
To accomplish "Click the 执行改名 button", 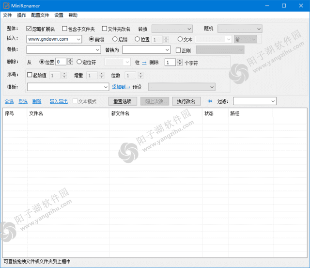I will 186,101.
